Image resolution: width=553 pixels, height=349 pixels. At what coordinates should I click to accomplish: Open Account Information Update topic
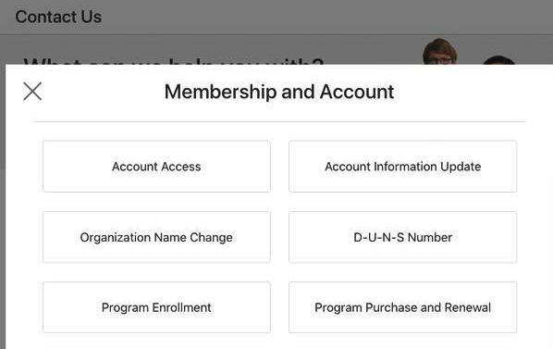click(x=403, y=167)
